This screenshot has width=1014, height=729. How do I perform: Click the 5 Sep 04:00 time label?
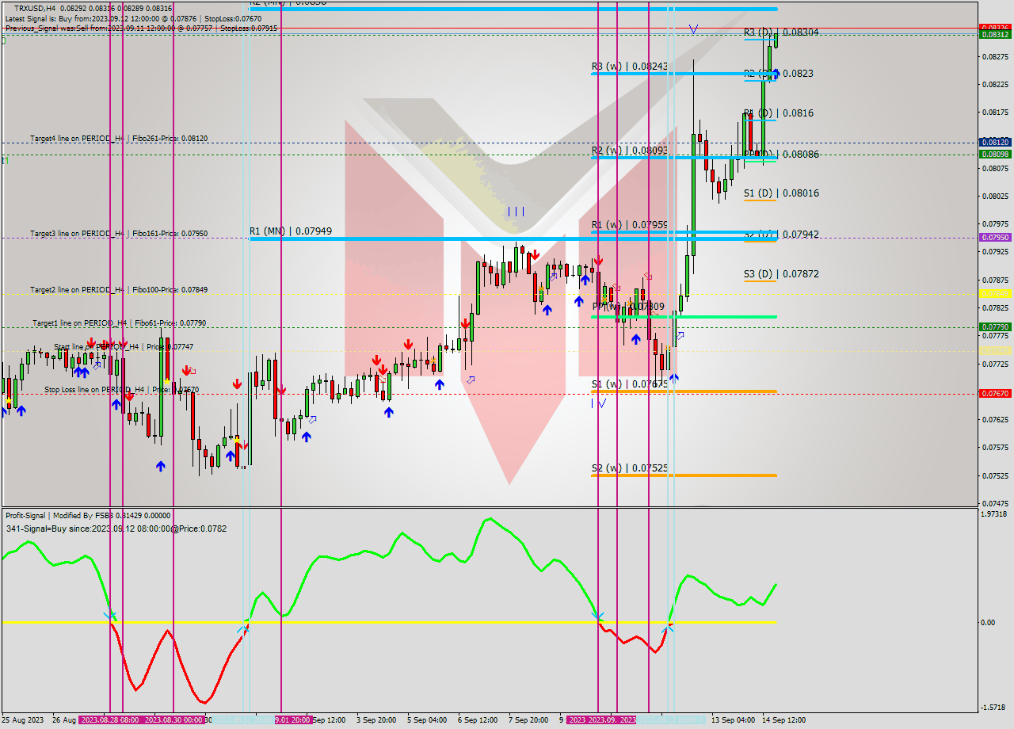tap(427, 719)
